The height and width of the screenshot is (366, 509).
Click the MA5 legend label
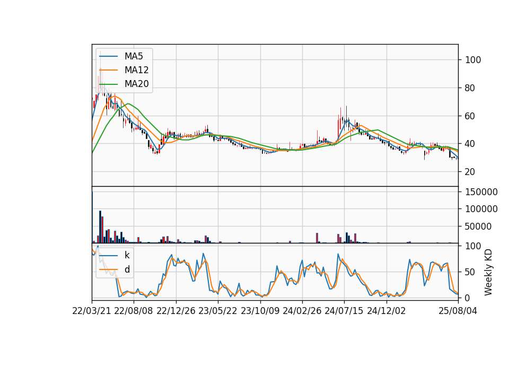(x=134, y=56)
